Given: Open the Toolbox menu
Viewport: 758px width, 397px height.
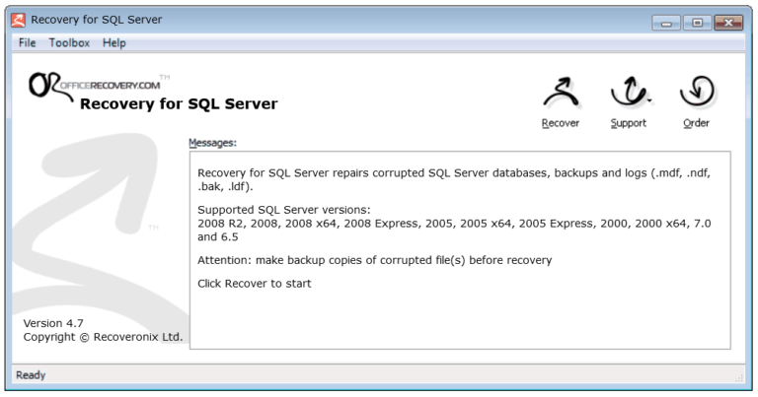Looking at the screenshot, I should click(69, 43).
